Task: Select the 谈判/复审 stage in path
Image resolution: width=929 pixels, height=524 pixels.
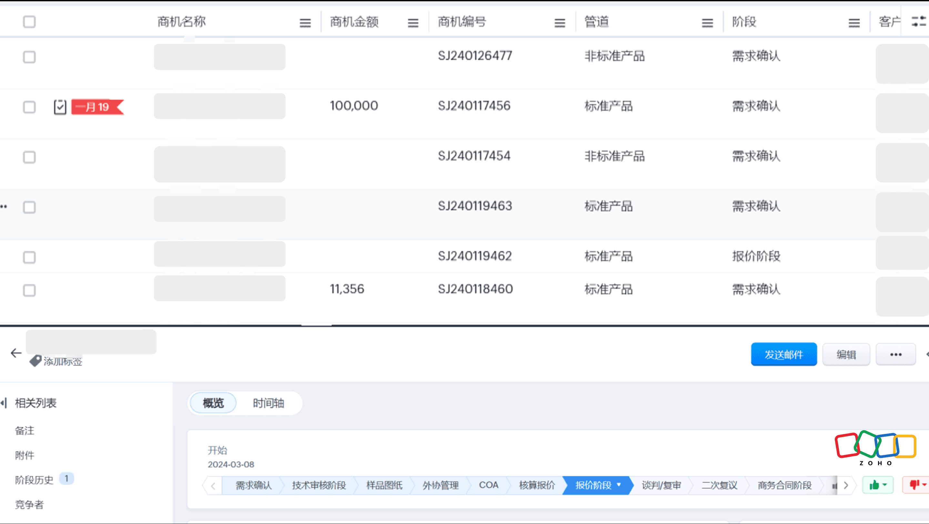Action: click(x=661, y=485)
